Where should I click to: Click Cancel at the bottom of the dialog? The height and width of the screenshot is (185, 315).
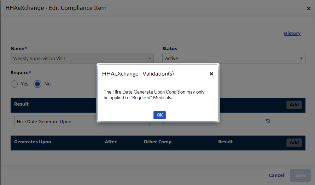[x=276, y=175]
